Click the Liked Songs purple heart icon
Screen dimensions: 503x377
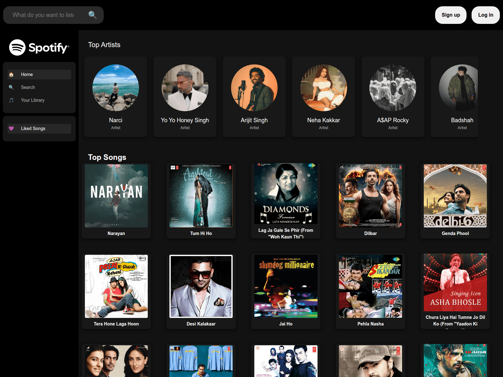[11, 128]
